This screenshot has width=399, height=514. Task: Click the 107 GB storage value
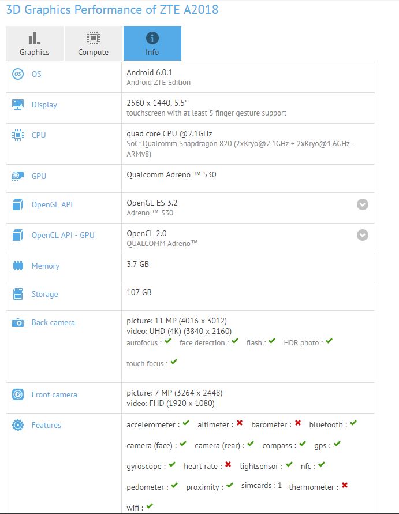click(x=139, y=292)
